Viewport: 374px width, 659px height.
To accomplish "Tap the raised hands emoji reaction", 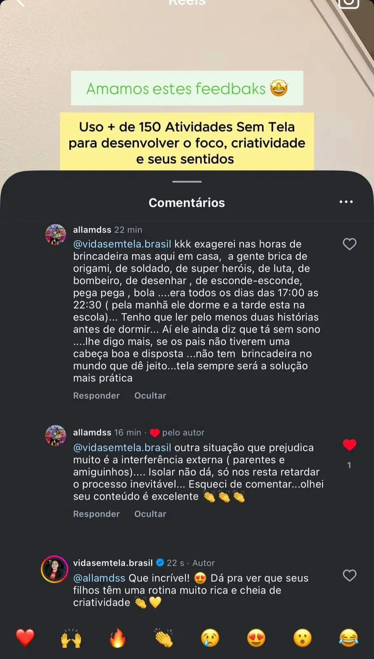I will [x=71, y=638].
